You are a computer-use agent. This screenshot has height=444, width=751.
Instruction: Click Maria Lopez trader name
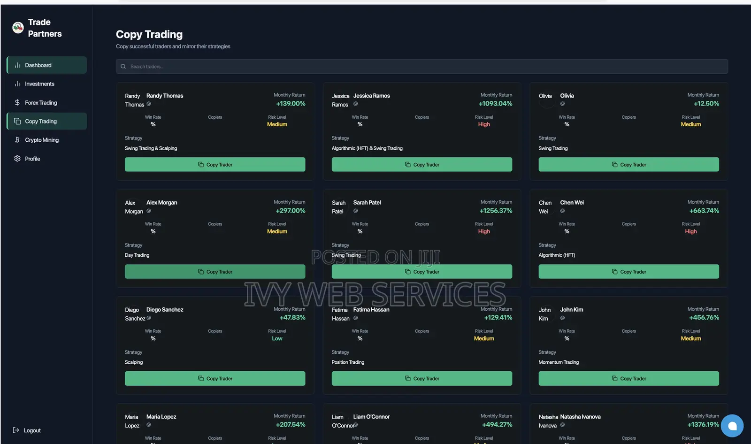161,417
